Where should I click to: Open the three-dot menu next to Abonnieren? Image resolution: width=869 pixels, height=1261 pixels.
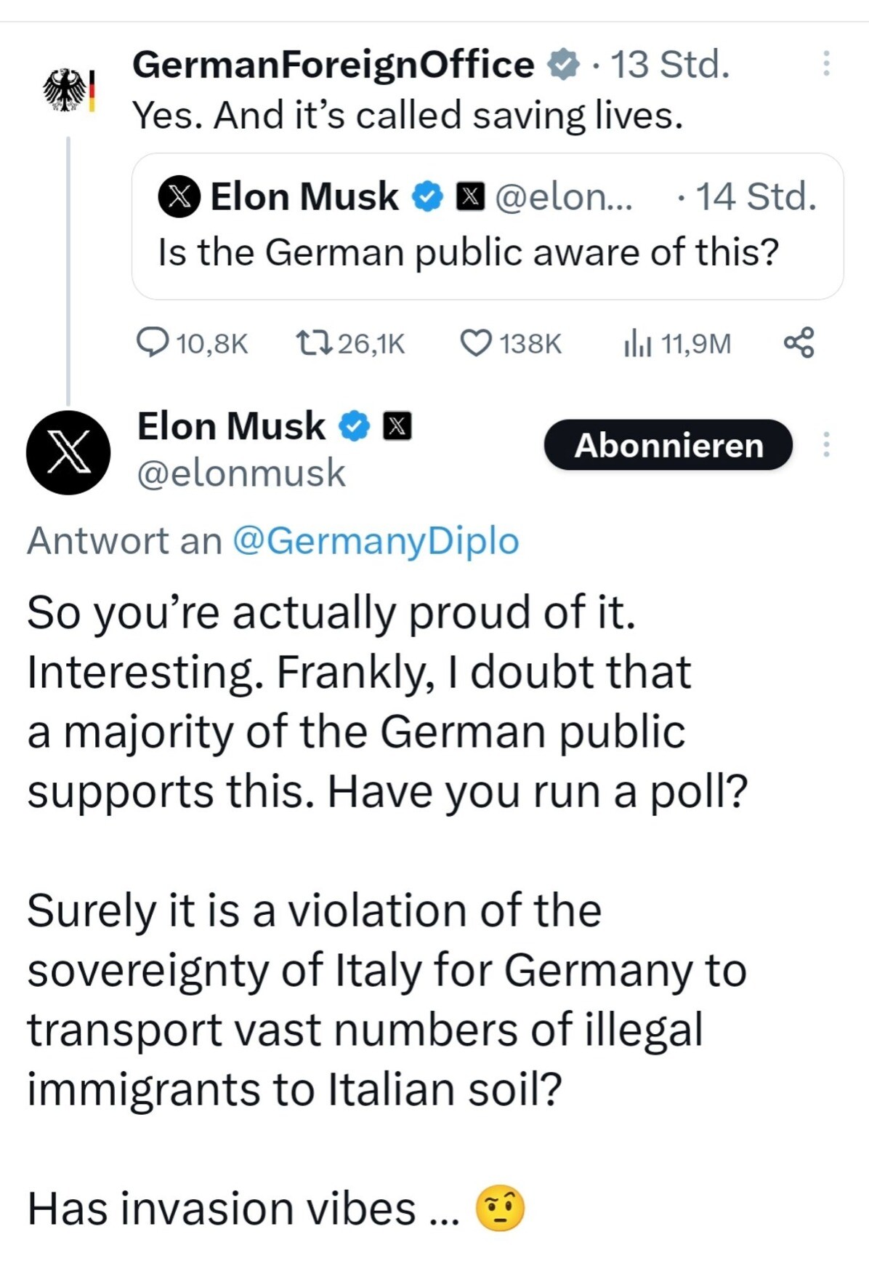825,444
